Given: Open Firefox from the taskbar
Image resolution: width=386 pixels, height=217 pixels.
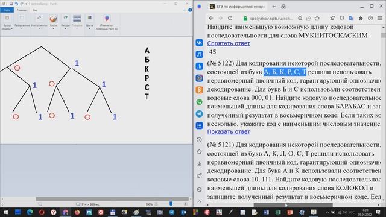Looking at the screenshot, I should point(77,212).
